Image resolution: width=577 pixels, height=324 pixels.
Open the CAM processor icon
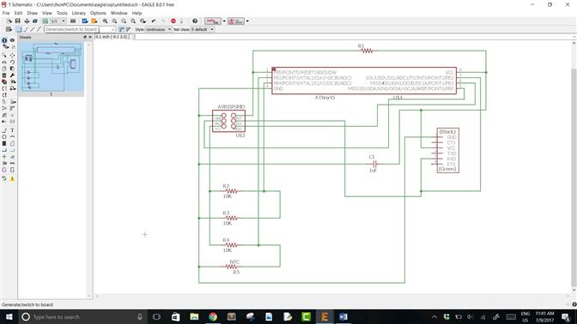pyautogui.click(x=35, y=21)
